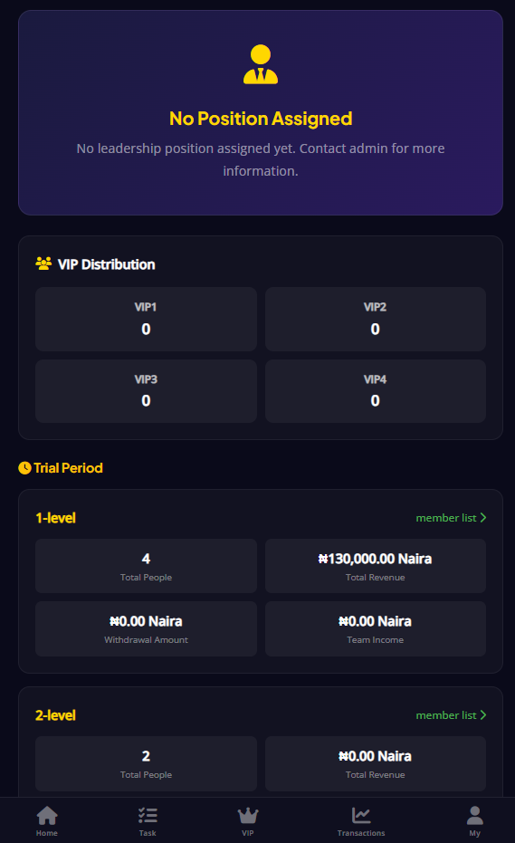Select the VIP4 count card
This screenshot has width=515, height=843.
point(376,391)
